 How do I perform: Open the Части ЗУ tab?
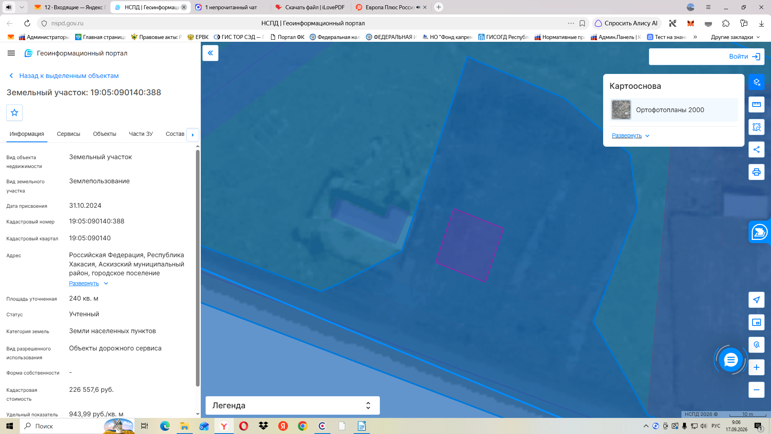coord(141,134)
